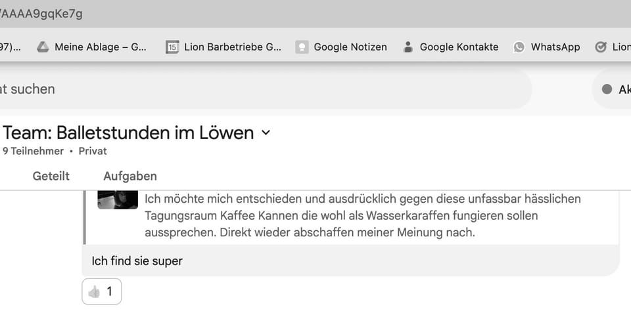Viewport: 631px width, 315px height.
Task: Open the Lion Barbetriebe calendar bookmark
Action: 223,47
